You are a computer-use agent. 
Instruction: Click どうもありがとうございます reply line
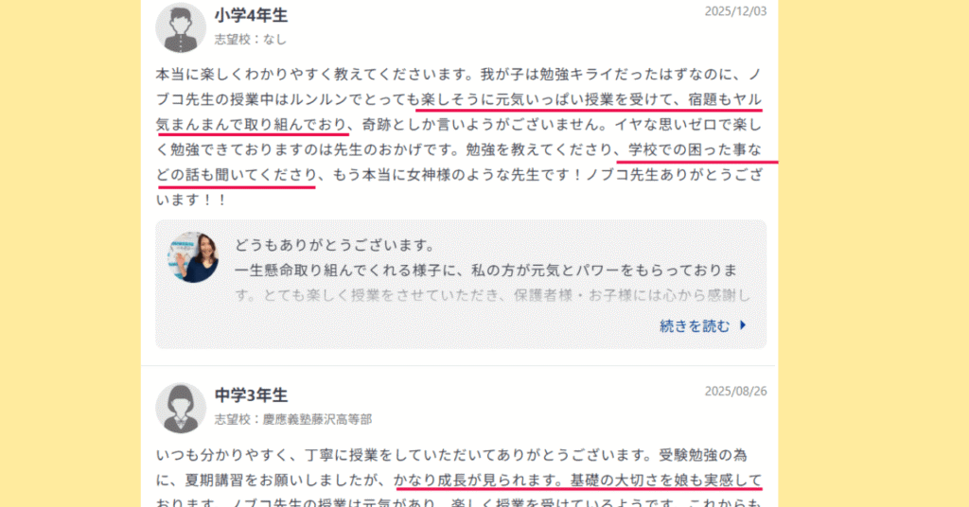coord(335,245)
